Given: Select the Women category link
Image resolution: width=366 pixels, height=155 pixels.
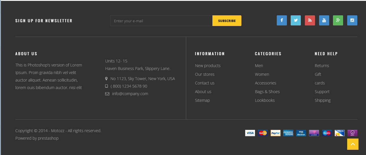Looking at the screenshot, I should [x=262, y=74].
